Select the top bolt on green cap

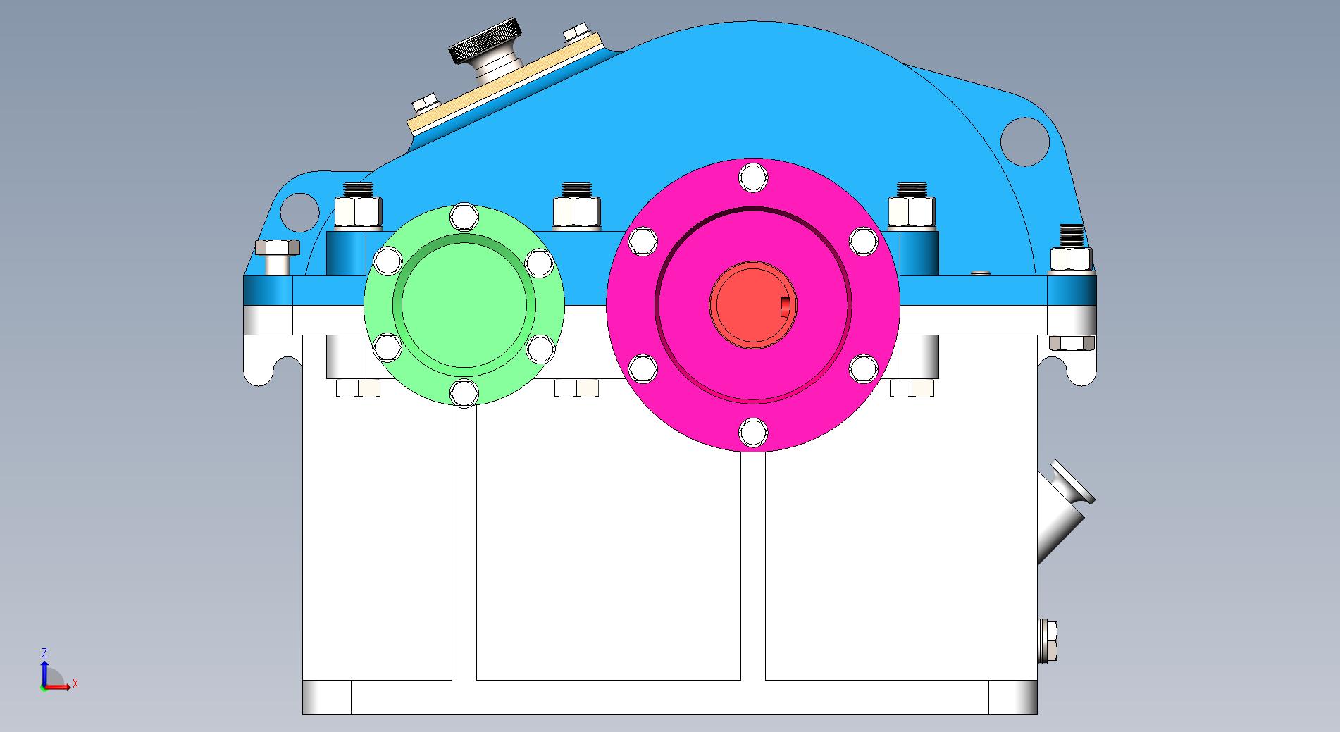click(x=464, y=216)
